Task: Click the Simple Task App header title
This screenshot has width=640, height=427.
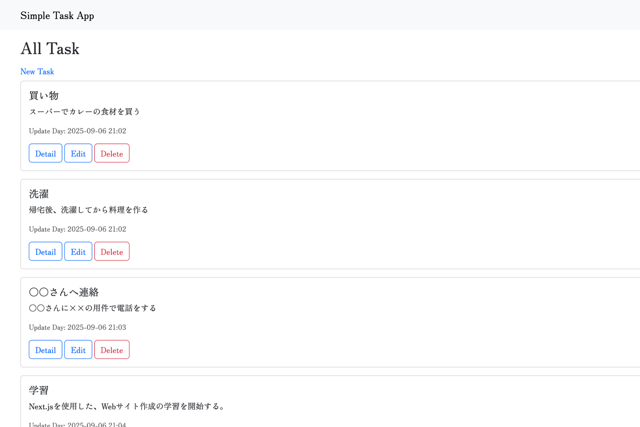Action: [x=57, y=16]
